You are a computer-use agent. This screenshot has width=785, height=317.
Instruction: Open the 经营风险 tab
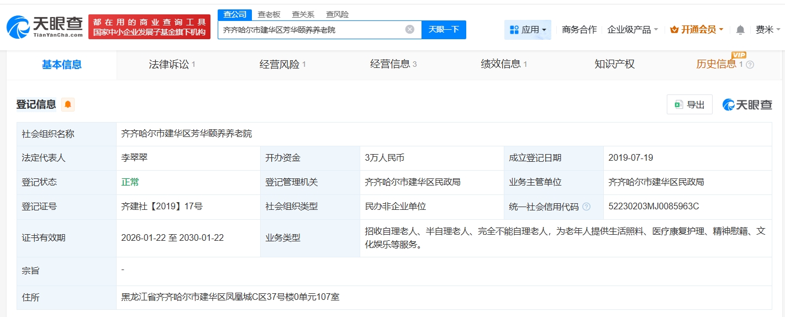[x=282, y=65]
